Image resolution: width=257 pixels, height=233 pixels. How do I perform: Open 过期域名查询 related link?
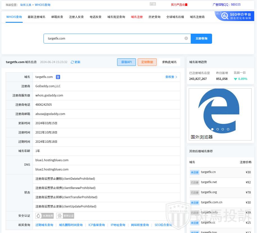coord(44,225)
